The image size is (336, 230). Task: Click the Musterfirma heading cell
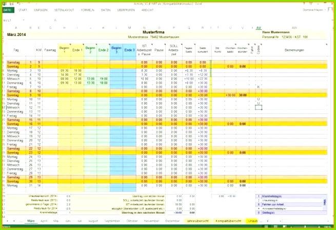[153, 32]
